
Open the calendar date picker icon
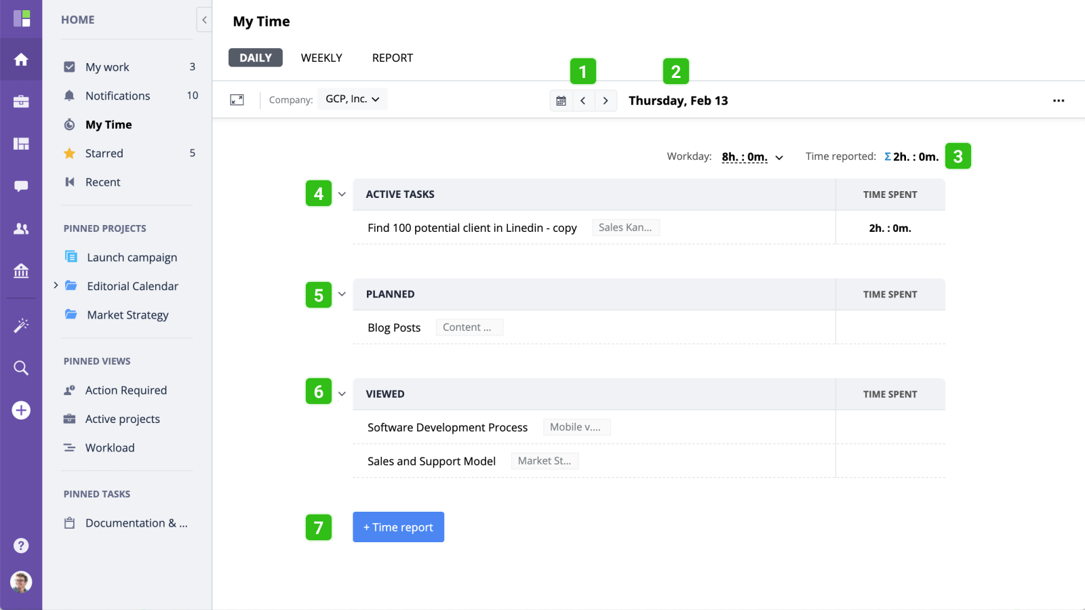[561, 100]
